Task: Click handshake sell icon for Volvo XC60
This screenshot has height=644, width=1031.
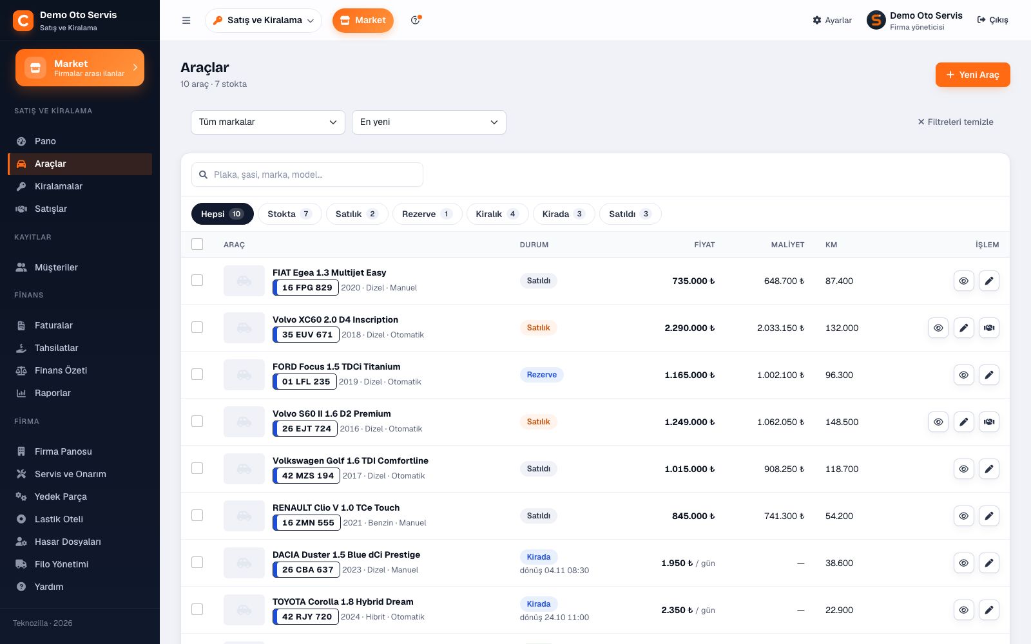Action: [x=989, y=328]
